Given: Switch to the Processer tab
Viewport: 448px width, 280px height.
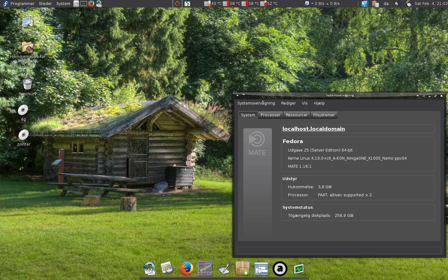Looking at the screenshot, I should (270, 115).
